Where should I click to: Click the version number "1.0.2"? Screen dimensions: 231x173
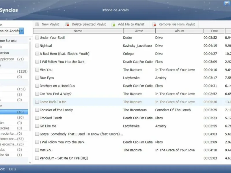[x=12, y=169]
